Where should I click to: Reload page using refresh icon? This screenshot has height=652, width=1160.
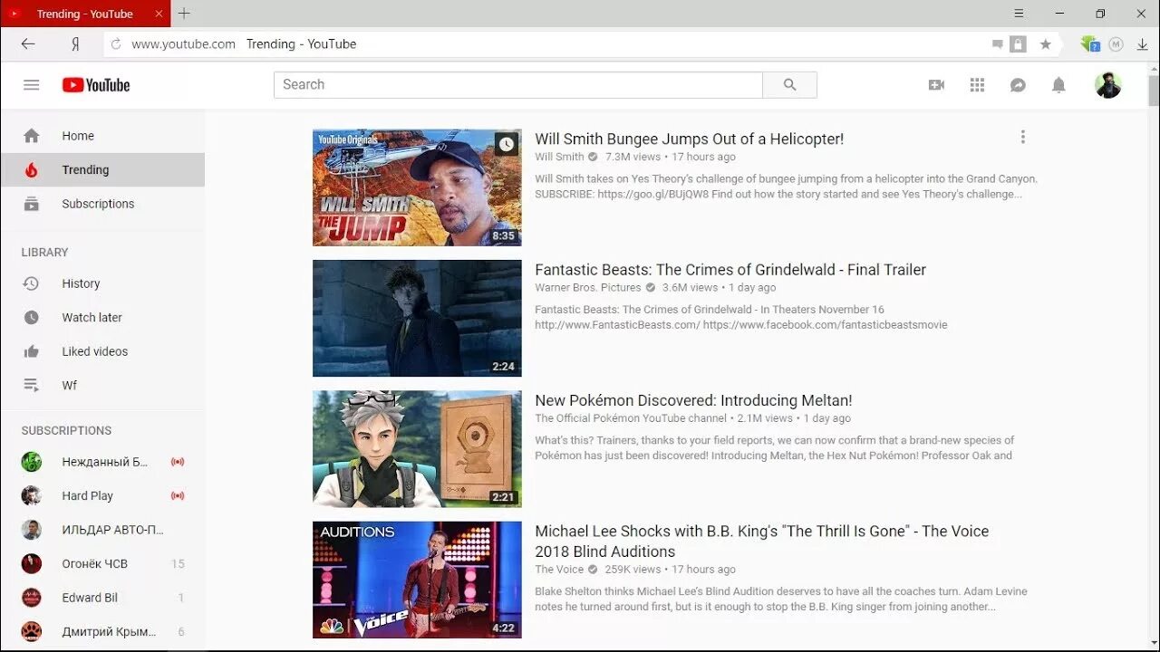tap(115, 43)
